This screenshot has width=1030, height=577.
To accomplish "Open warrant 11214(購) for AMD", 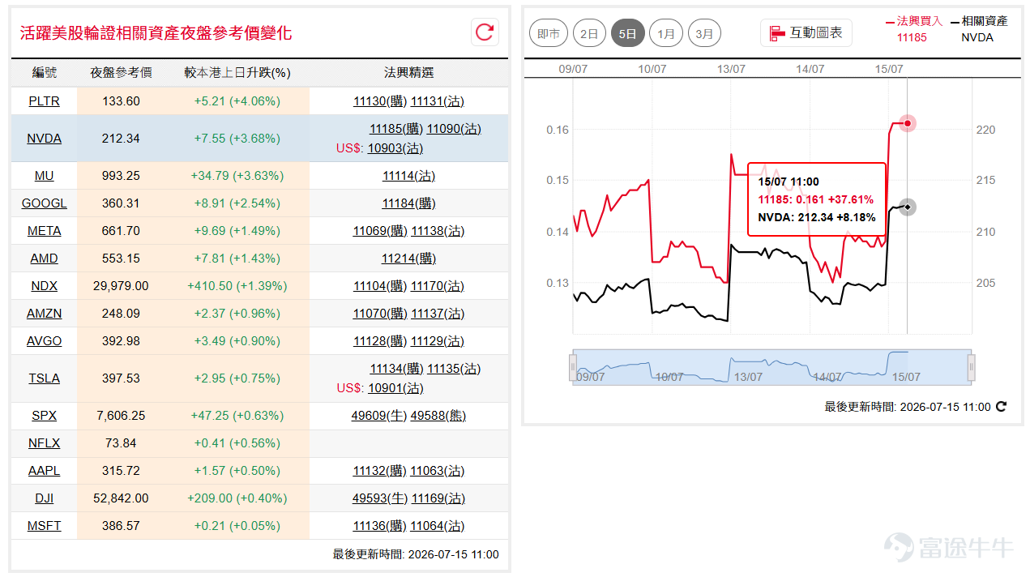I will [x=409, y=259].
